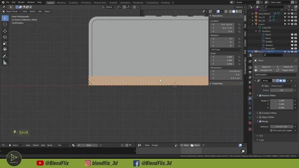Click Open image folder icon button
Viewport: 299px width, 168px height.
click(195, 145)
